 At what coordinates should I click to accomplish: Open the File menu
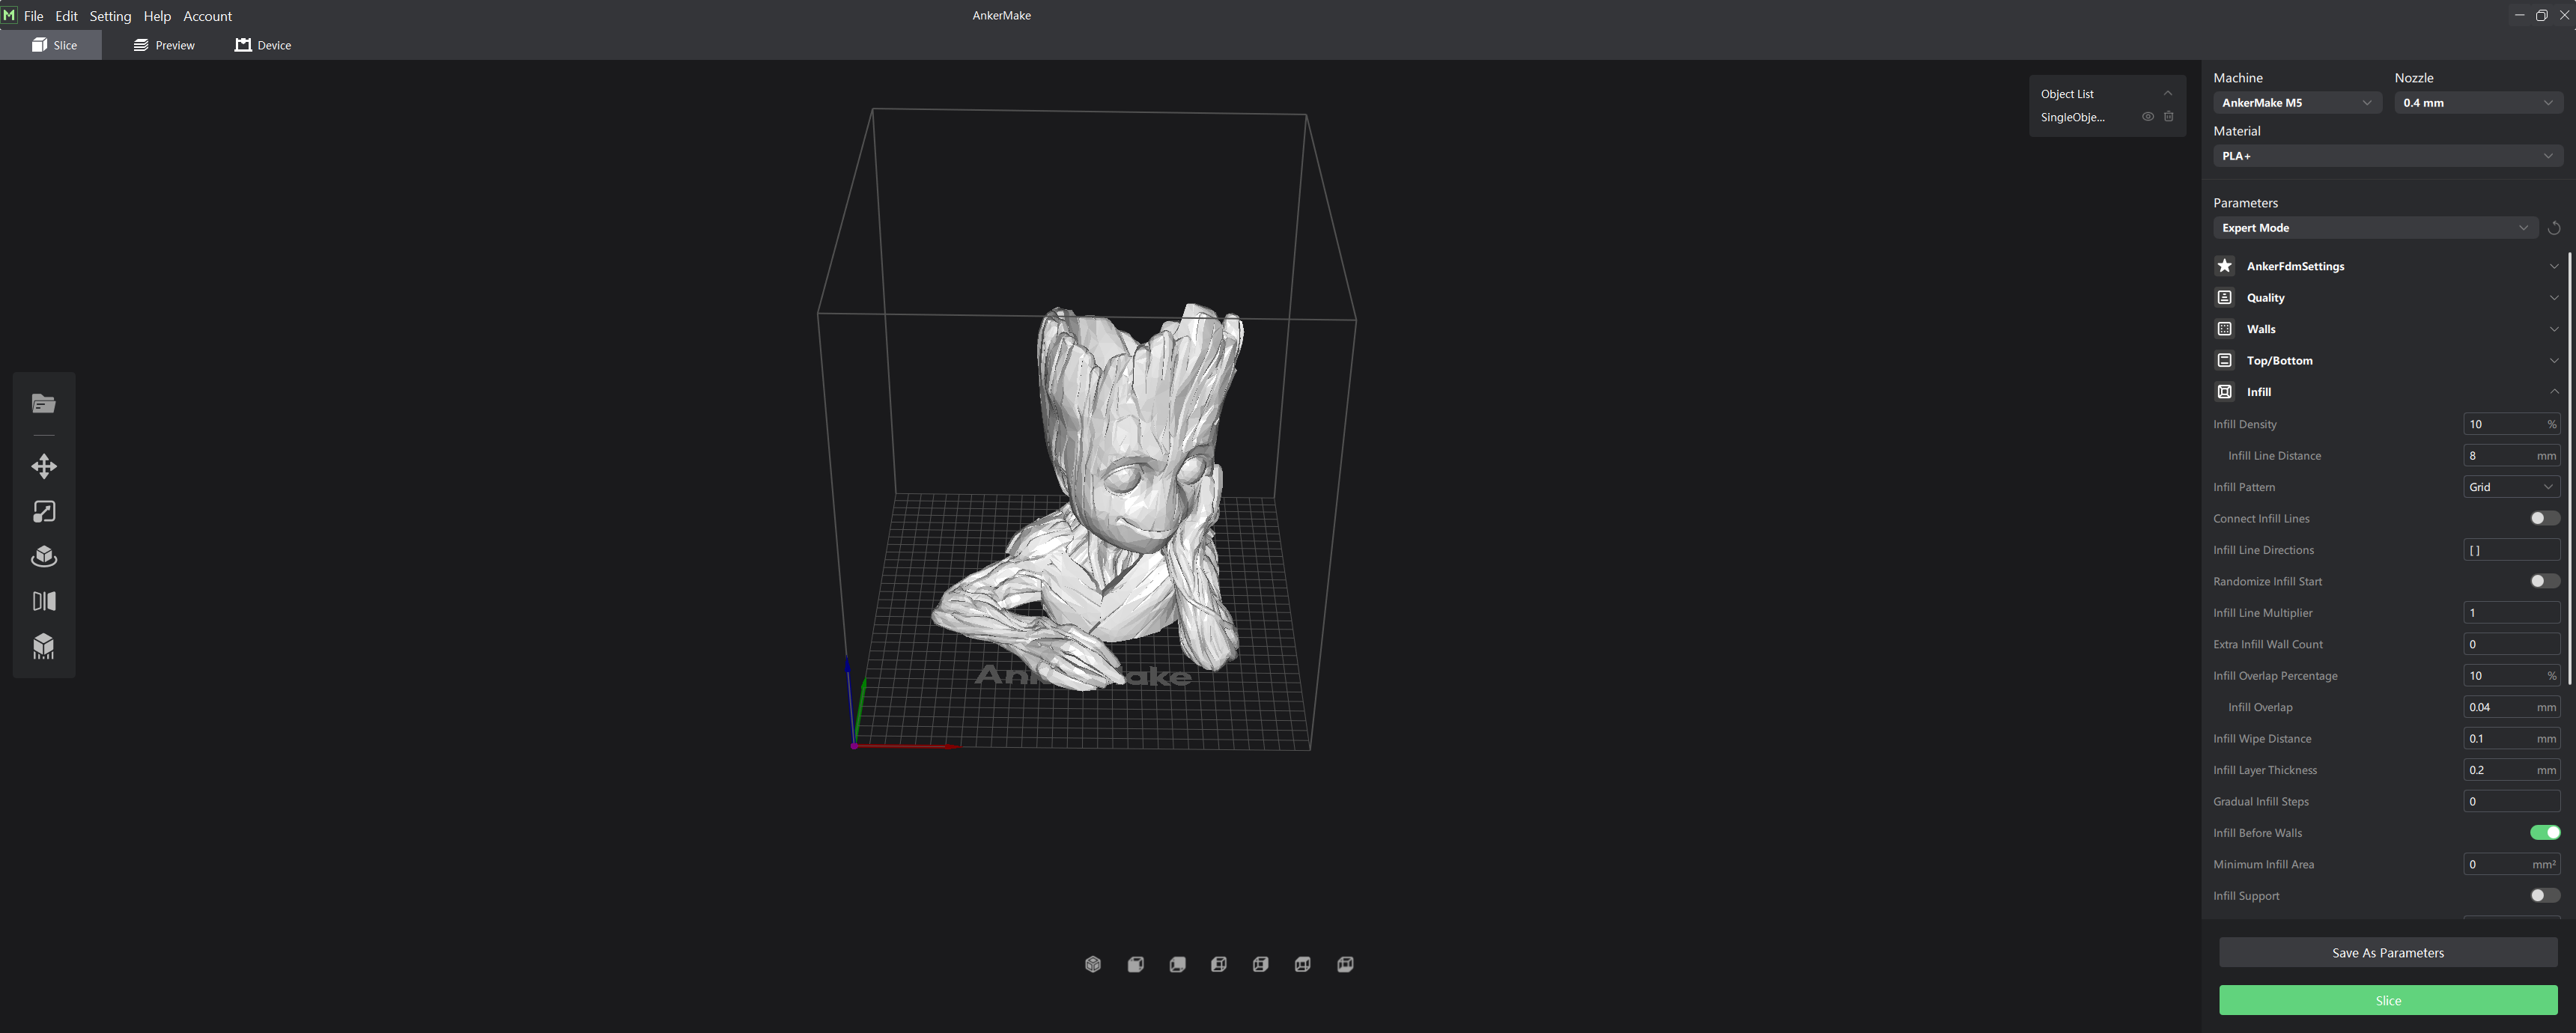(x=33, y=16)
